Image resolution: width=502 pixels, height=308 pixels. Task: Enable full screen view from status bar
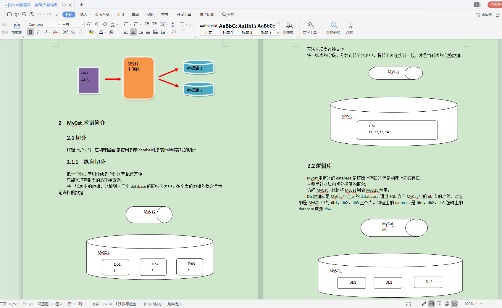coord(409,304)
